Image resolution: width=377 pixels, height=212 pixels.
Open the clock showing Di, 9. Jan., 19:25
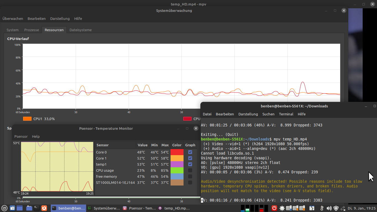[x=362, y=208]
